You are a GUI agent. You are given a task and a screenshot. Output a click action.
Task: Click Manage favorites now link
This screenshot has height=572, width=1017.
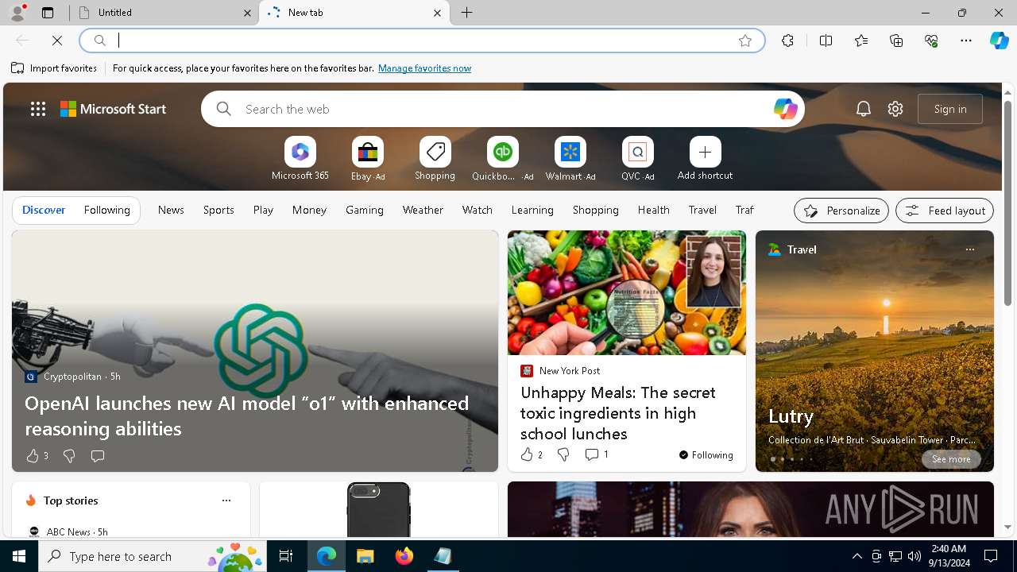tap(424, 68)
